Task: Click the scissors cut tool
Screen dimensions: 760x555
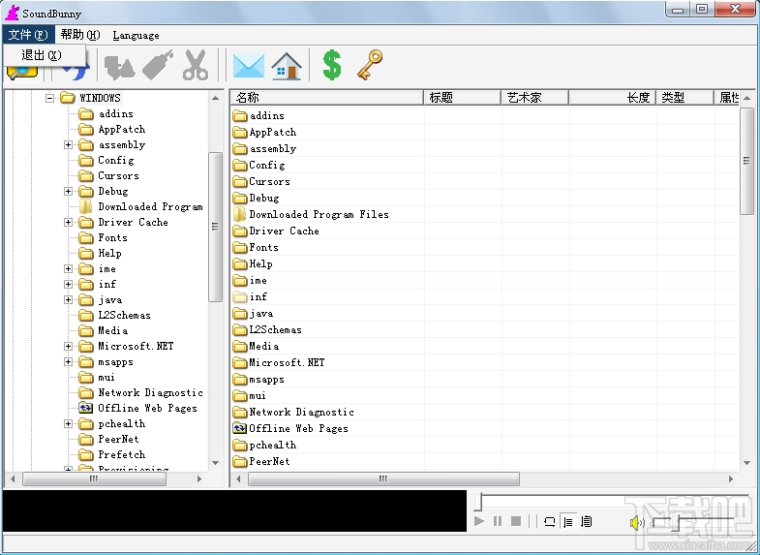Action: click(x=196, y=65)
